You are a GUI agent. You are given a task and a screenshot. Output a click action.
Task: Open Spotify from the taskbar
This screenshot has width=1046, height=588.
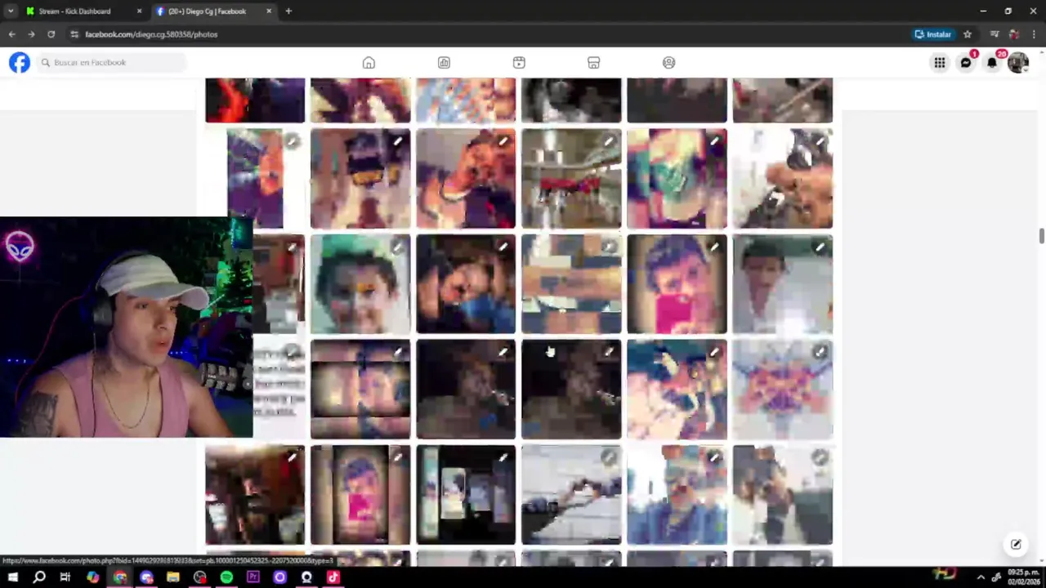point(226,577)
